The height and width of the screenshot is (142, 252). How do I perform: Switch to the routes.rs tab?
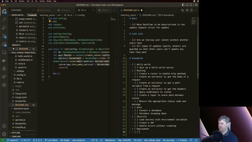point(65,10)
